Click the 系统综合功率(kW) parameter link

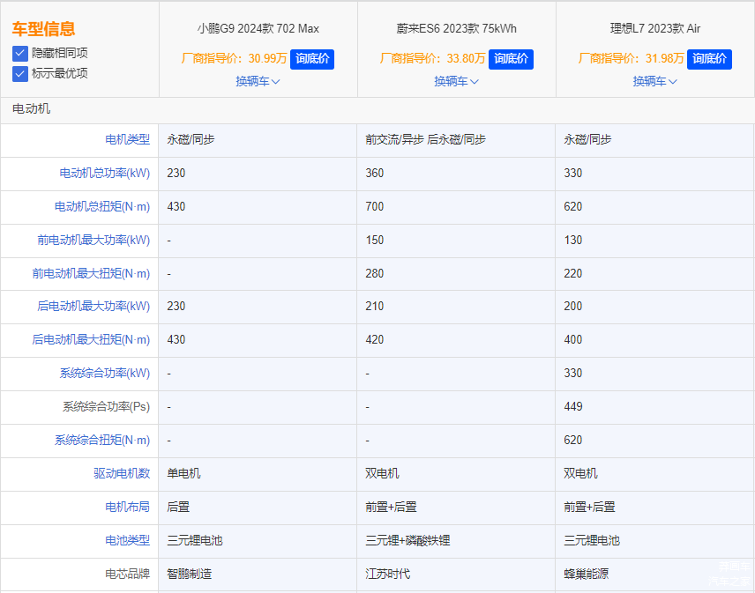click(x=104, y=374)
